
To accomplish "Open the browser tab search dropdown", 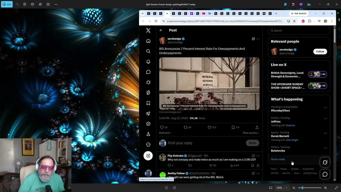I will 143,14.
